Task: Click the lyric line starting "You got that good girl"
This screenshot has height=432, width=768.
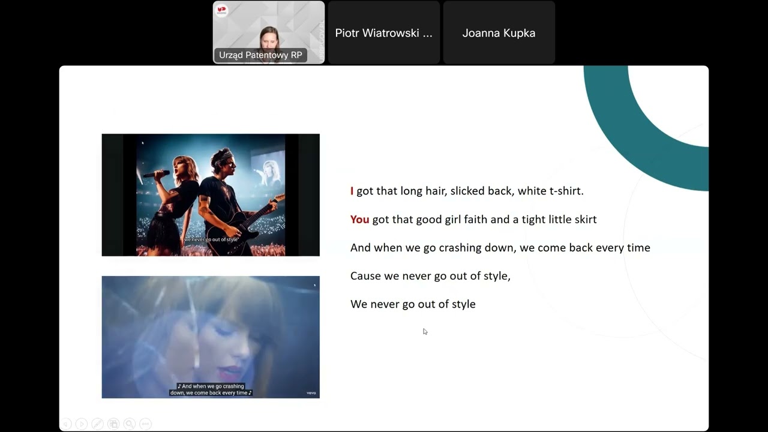Action: coord(473,220)
